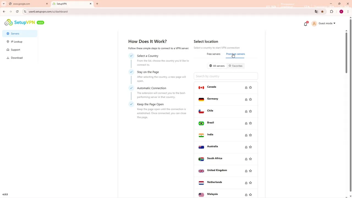Open Chrome menu three dots

348,12
